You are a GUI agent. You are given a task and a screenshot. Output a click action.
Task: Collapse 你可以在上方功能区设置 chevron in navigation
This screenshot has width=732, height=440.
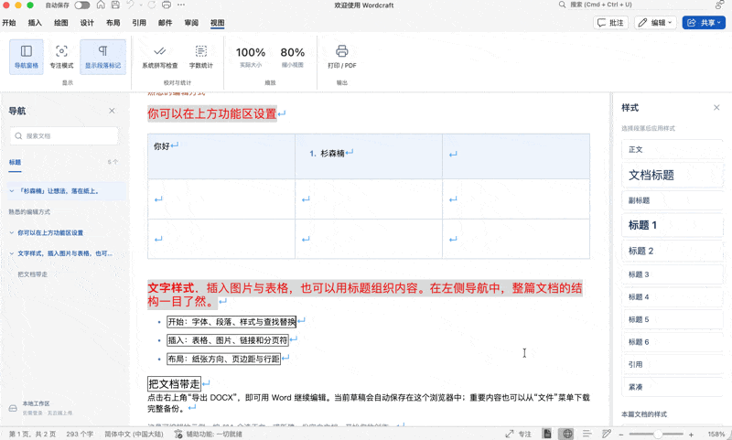point(12,232)
